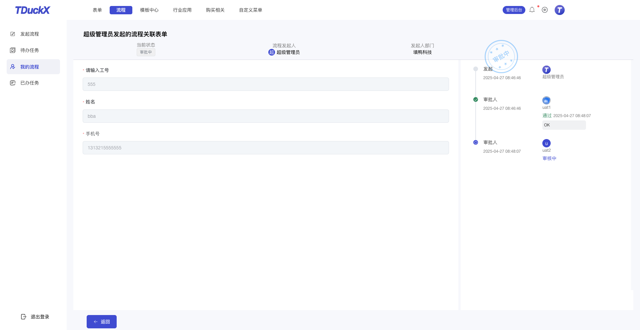
Task: Click the green approved timeline marker
Action: [476, 99]
